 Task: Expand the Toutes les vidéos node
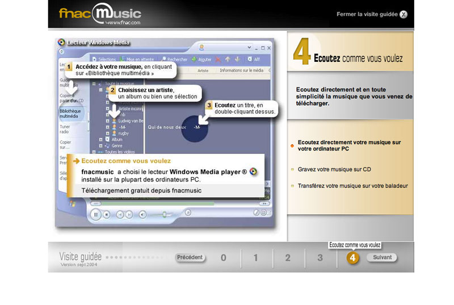coord(94,152)
